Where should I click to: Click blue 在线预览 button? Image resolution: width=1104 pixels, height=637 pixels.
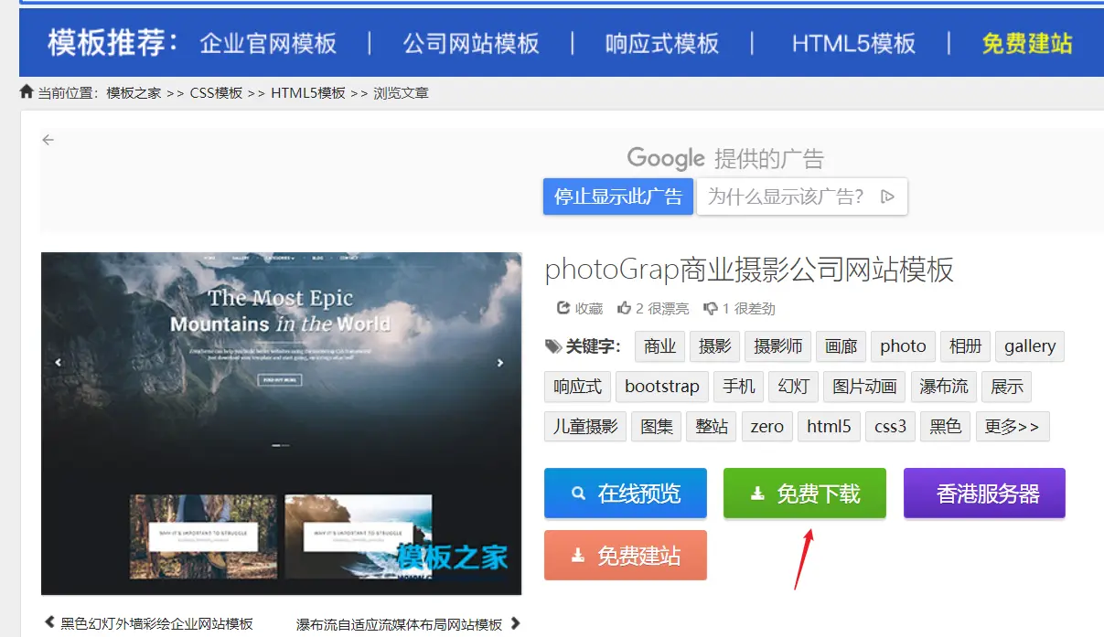click(626, 494)
